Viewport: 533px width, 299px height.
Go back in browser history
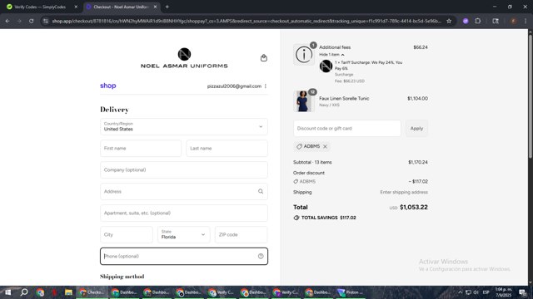coord(7,21)
